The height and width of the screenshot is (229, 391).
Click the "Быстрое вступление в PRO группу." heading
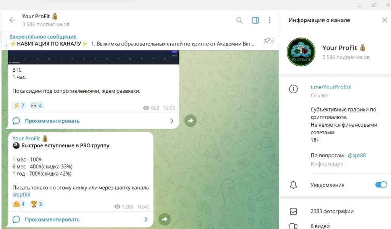point(66,145)
